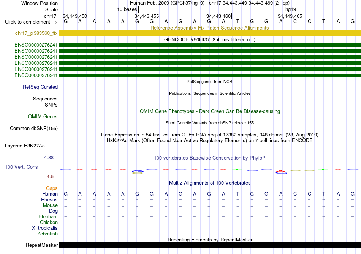The image size is (361, 254).
Task: Open 'Multiz Alignments of 100 Vertebrates' title
Action: coord(210,183)
